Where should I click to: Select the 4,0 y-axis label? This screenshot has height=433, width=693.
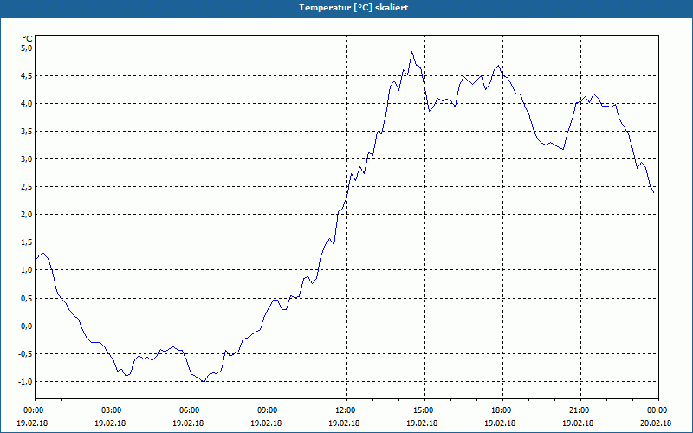pyautogui.click(x=27, y=104)
